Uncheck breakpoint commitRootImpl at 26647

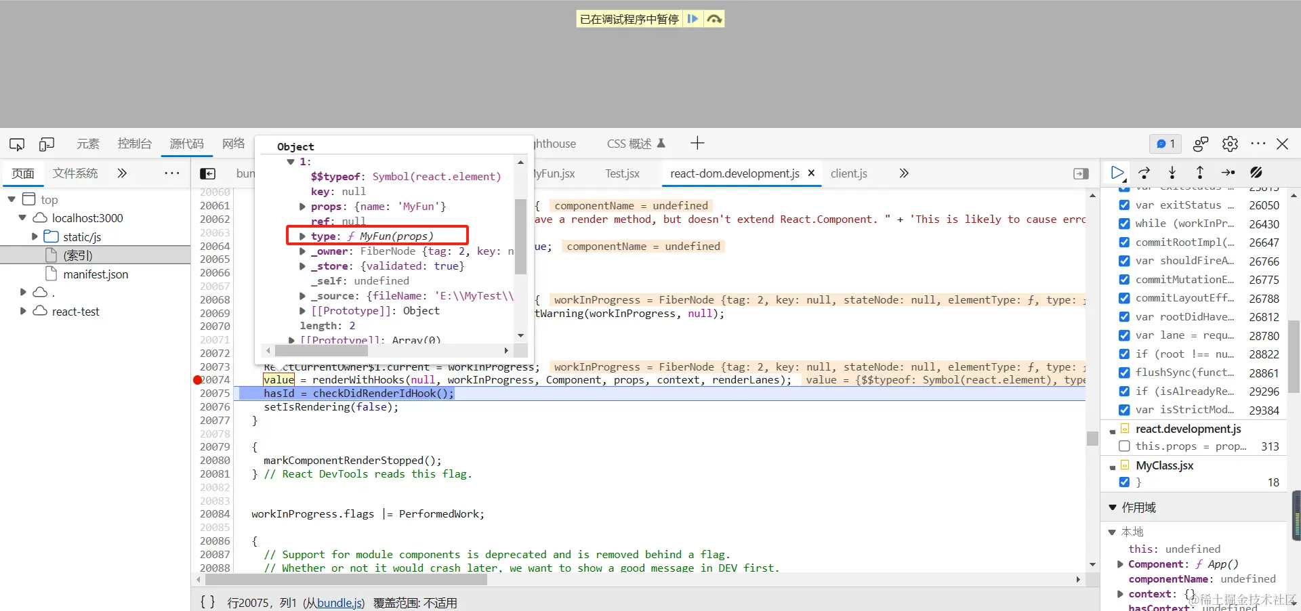[1124, 242]
